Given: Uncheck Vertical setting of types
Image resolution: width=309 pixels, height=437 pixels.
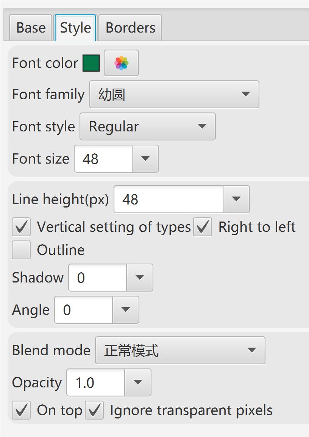Looking at the screenshot, I should (21, 227).
